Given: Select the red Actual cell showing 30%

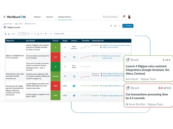Looking at the screenshot, I should click(x=55, y=86).
